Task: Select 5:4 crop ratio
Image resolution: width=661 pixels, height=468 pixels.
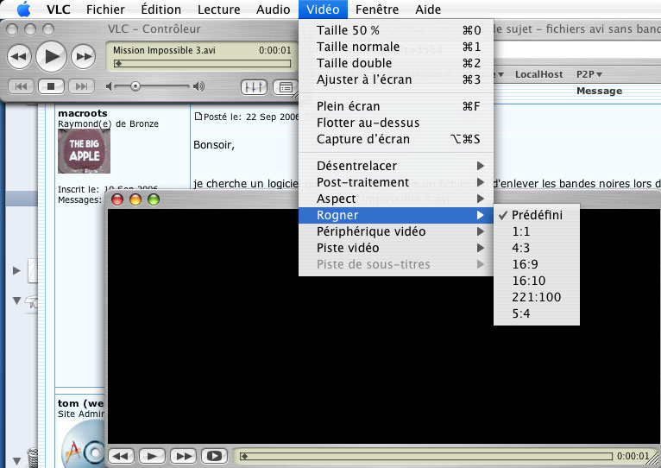Action: pyautogui.click(x=537, y=314)
